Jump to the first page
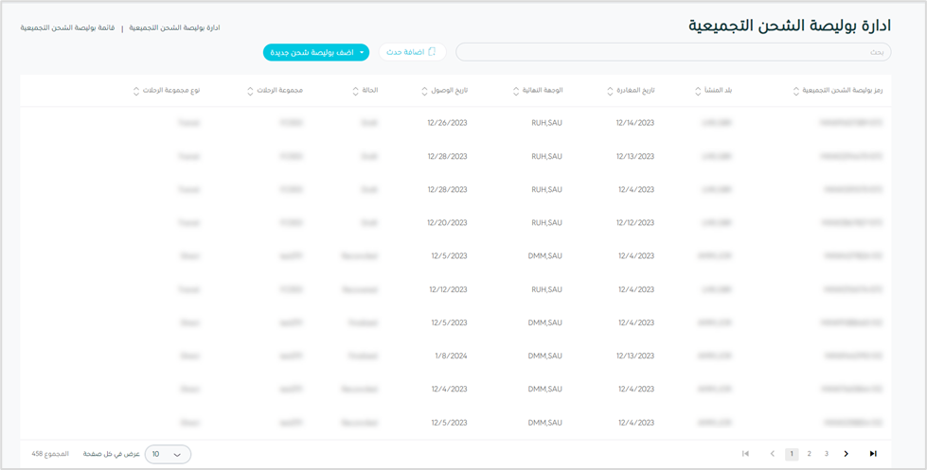This screenshot has width=927, height=470. pyautogui.click(x=745, y=454)
